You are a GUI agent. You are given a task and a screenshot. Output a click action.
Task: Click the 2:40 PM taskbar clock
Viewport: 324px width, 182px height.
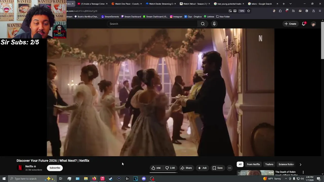point(310,179)
